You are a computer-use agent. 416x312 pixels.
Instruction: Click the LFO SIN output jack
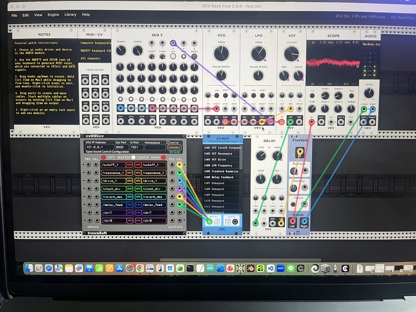(244, 122)
